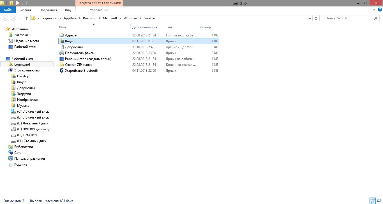
Task: Go up one folder level arrow
Action: click(27, 18)
